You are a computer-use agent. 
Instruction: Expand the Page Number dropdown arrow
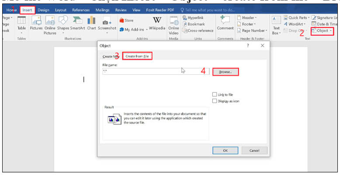coord(266,31)
